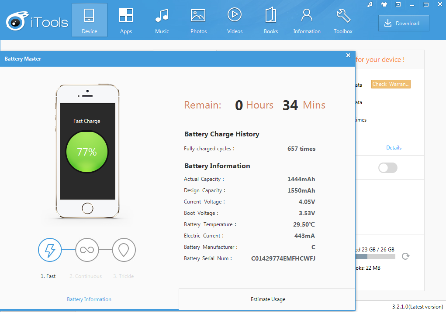446x312 pixels.
Task: Click the '2. Continuous' label
Action: click(x=86, y=276)
